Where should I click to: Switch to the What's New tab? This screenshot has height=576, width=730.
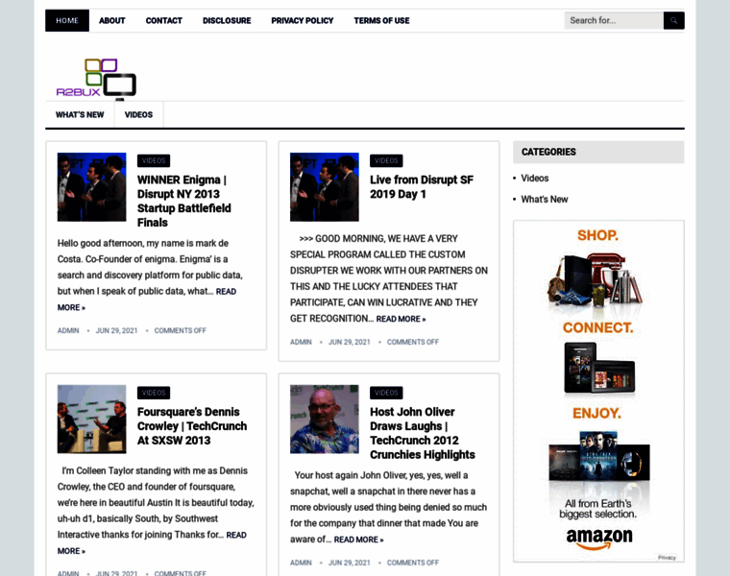click(x=80, y=114)
